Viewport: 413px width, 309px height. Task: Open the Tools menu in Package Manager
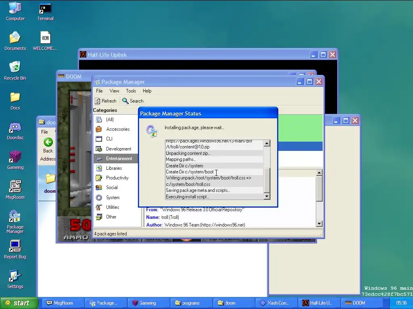click(x=131, y=91)
